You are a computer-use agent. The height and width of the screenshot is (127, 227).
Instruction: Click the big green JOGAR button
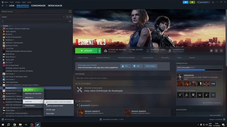pos(86,51)
